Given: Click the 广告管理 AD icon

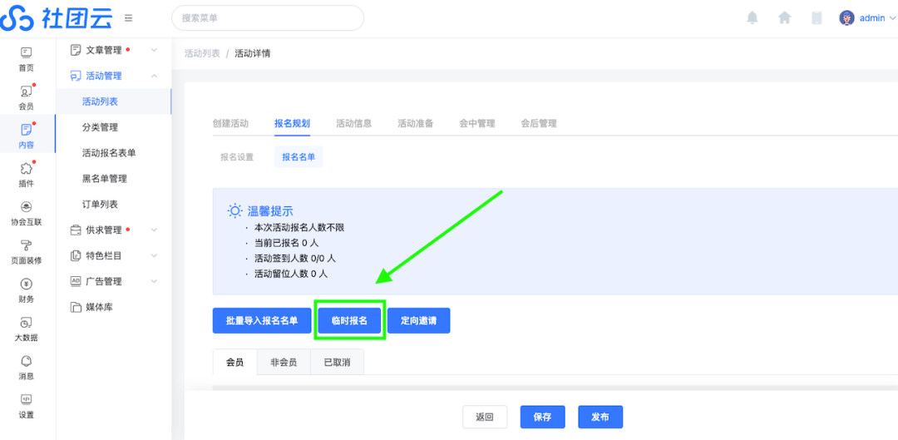Looking at the screenshot, I should coord(75,281).
